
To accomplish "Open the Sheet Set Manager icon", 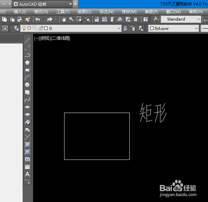I will pos(120,19).
